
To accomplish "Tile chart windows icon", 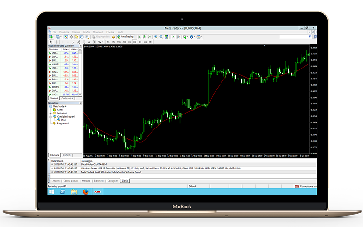I will 167,37.
